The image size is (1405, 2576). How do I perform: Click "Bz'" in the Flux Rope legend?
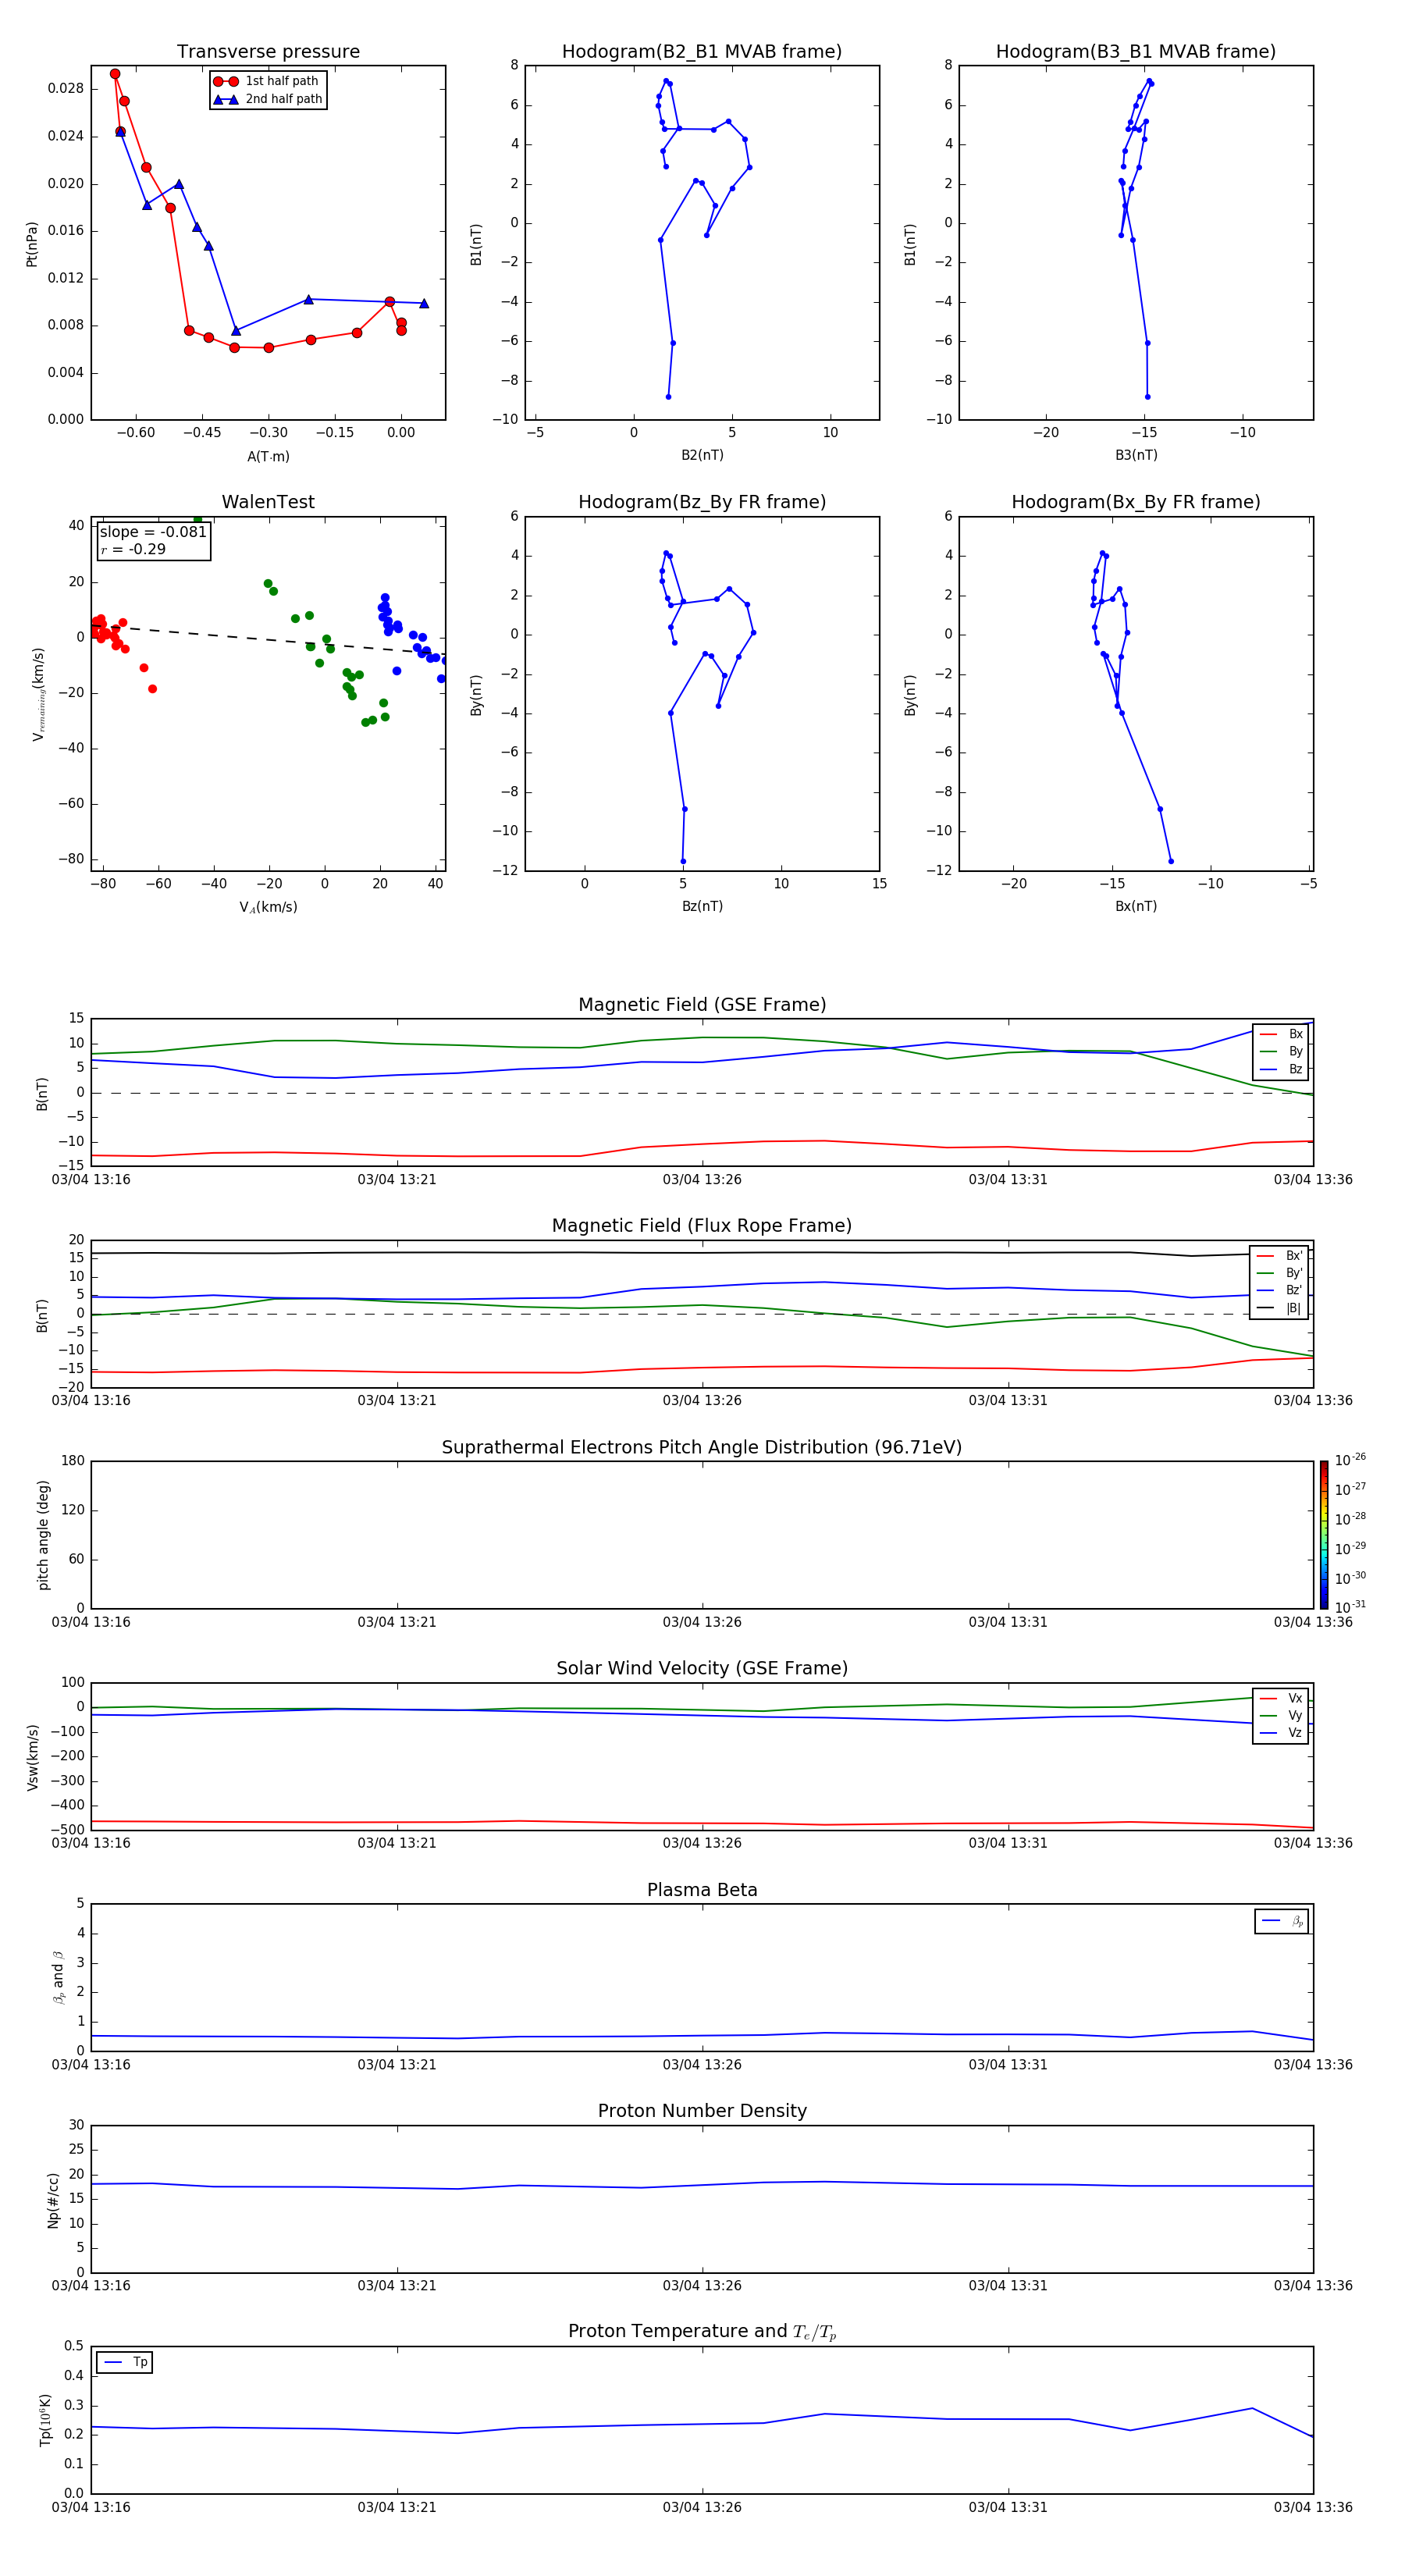point(1294,1290)
